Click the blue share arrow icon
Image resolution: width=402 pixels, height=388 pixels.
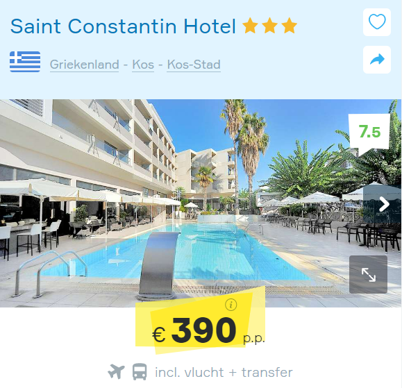(377, 60)
